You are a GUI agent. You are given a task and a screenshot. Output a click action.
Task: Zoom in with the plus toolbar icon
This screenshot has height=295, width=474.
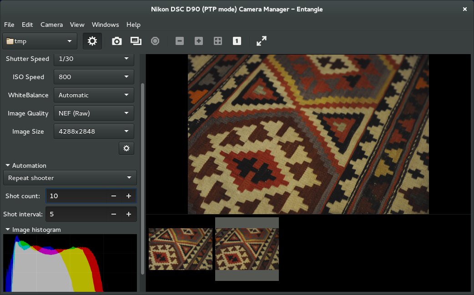199,41
